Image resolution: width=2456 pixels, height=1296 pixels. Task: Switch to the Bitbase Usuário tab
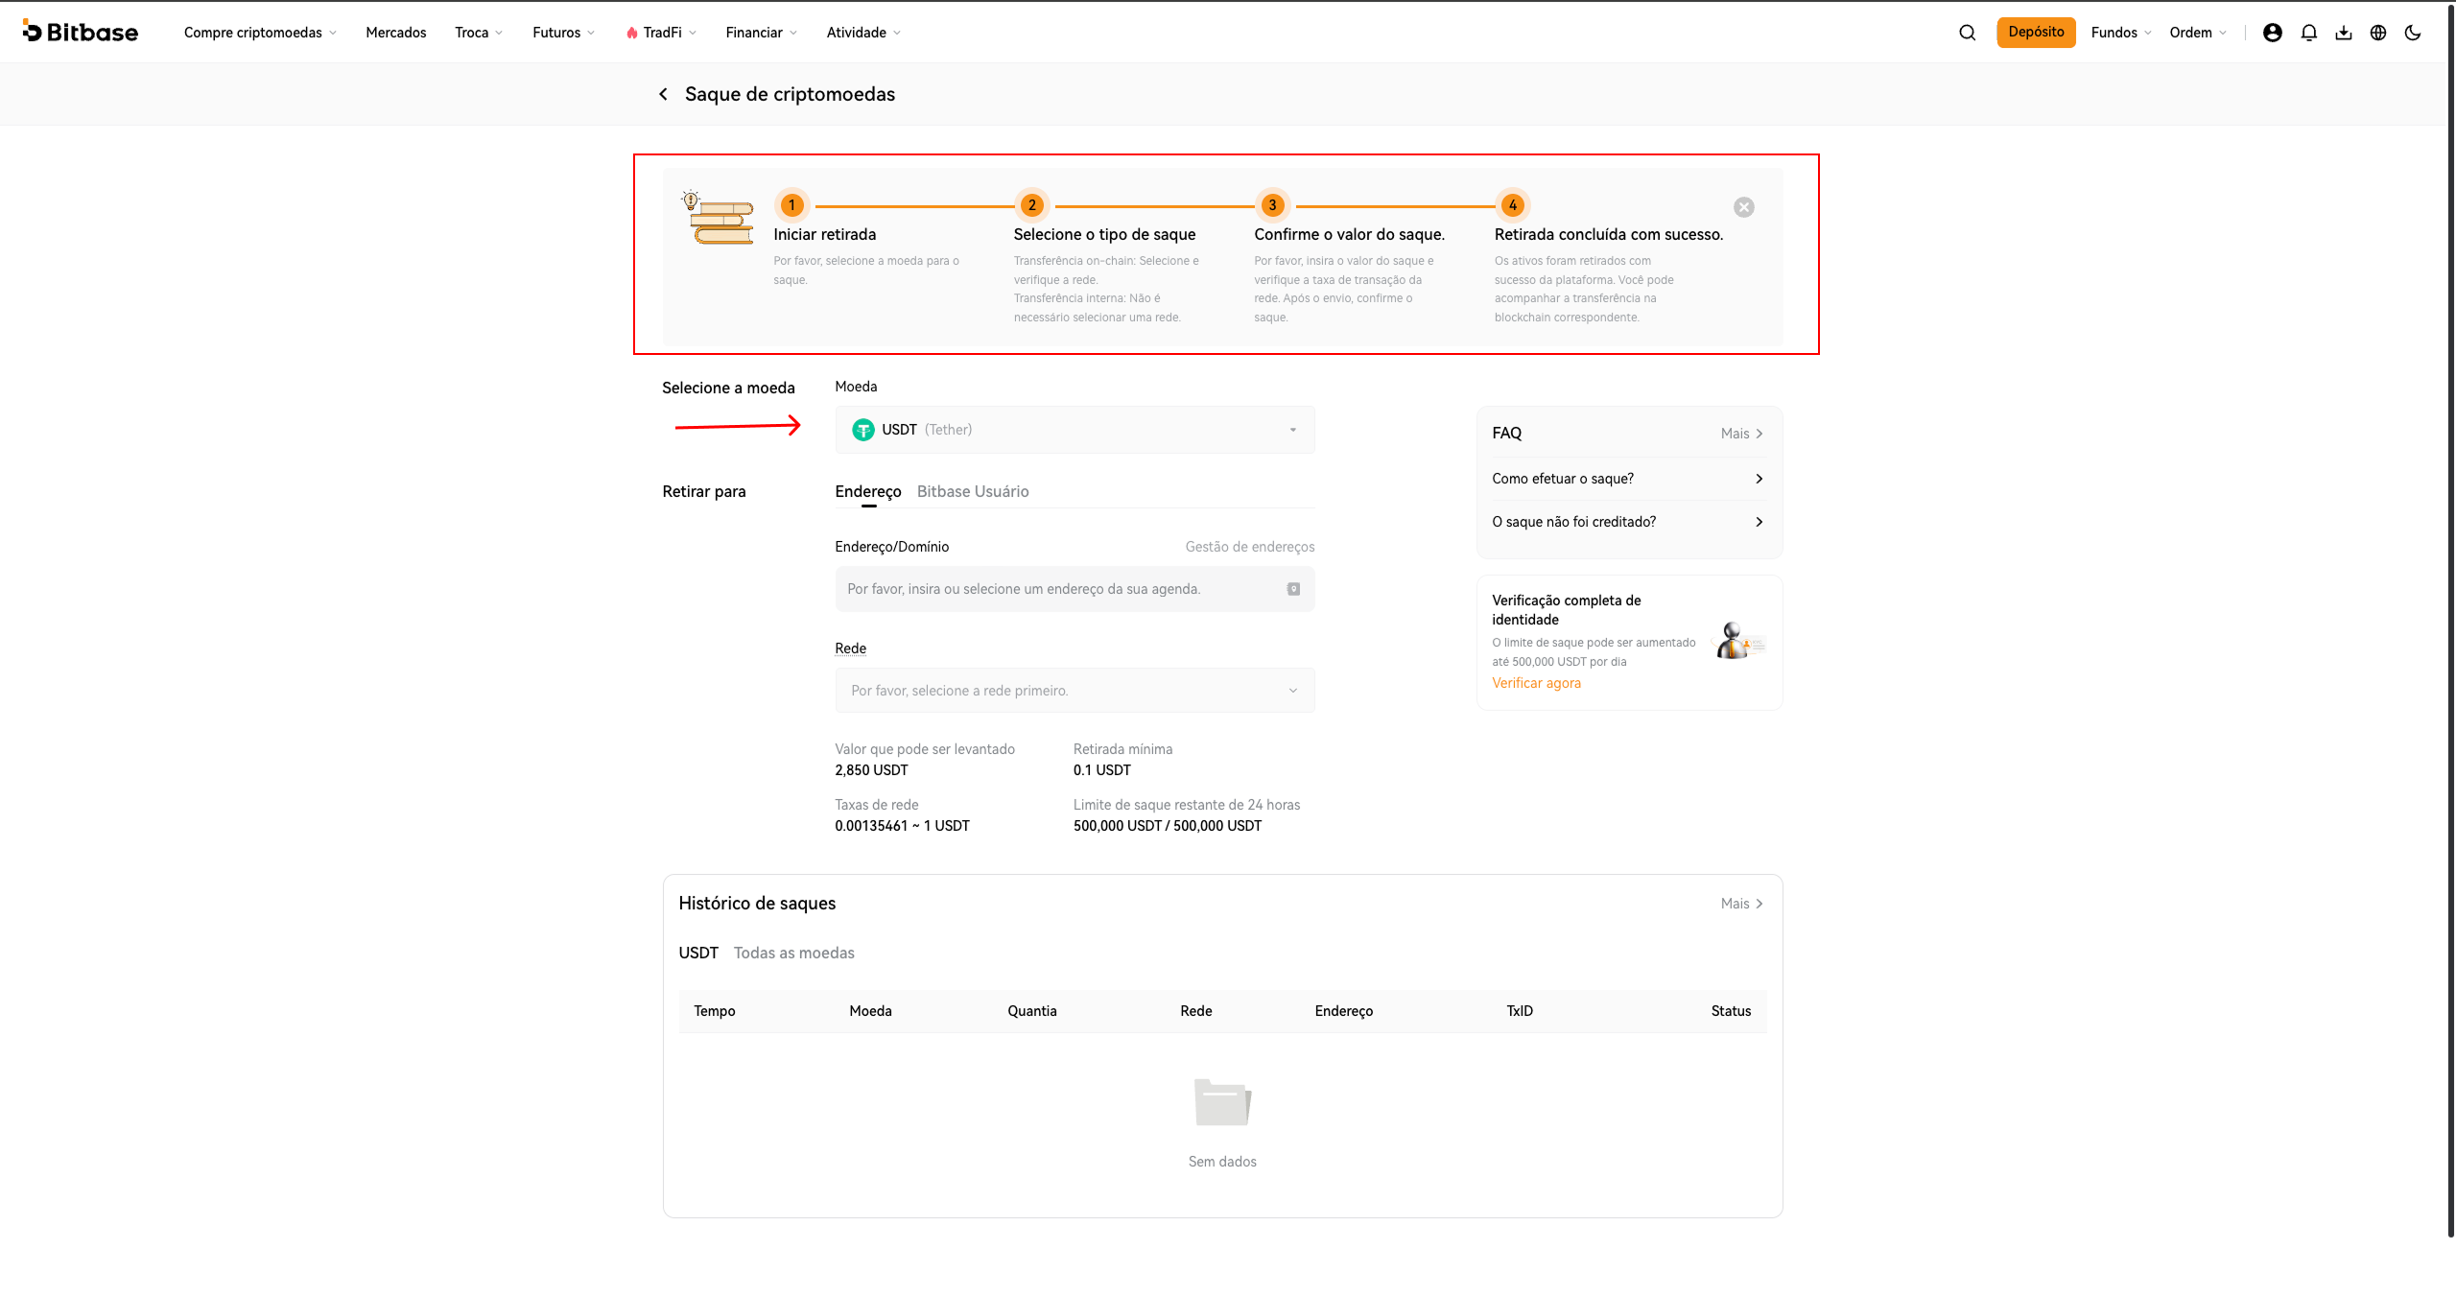973,491
